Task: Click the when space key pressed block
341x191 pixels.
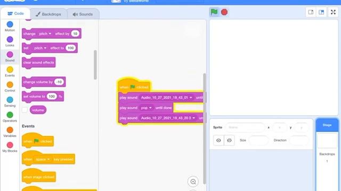Action: click(x=48, y=159)
